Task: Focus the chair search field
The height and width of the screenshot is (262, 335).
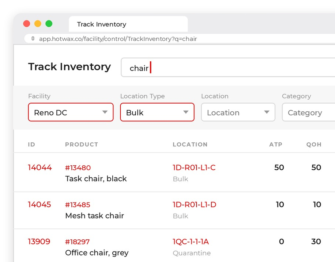Action: (228, 68)
